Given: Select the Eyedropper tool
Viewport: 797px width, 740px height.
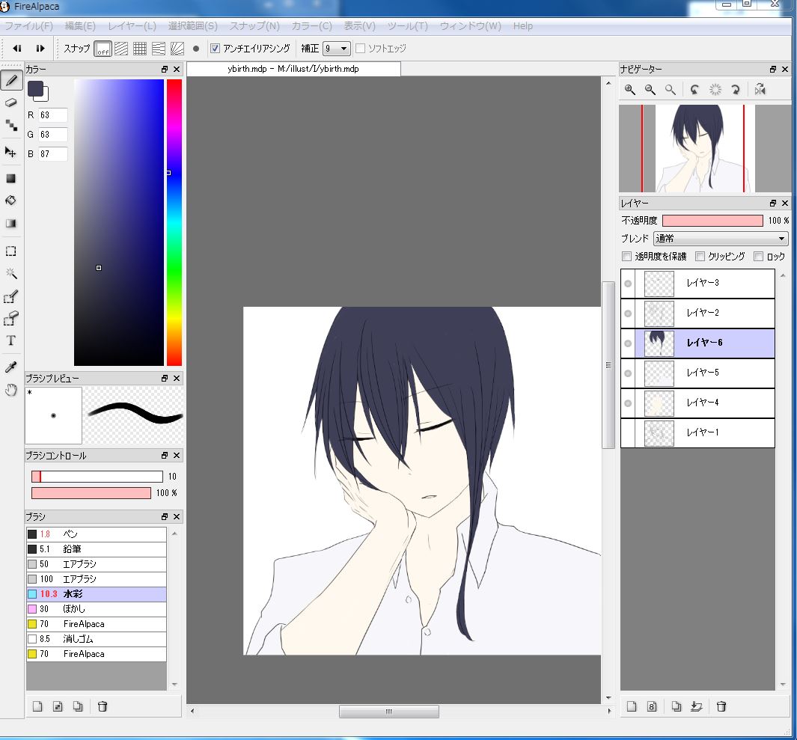Looking at the screenshot, I should tap(11, 367).
